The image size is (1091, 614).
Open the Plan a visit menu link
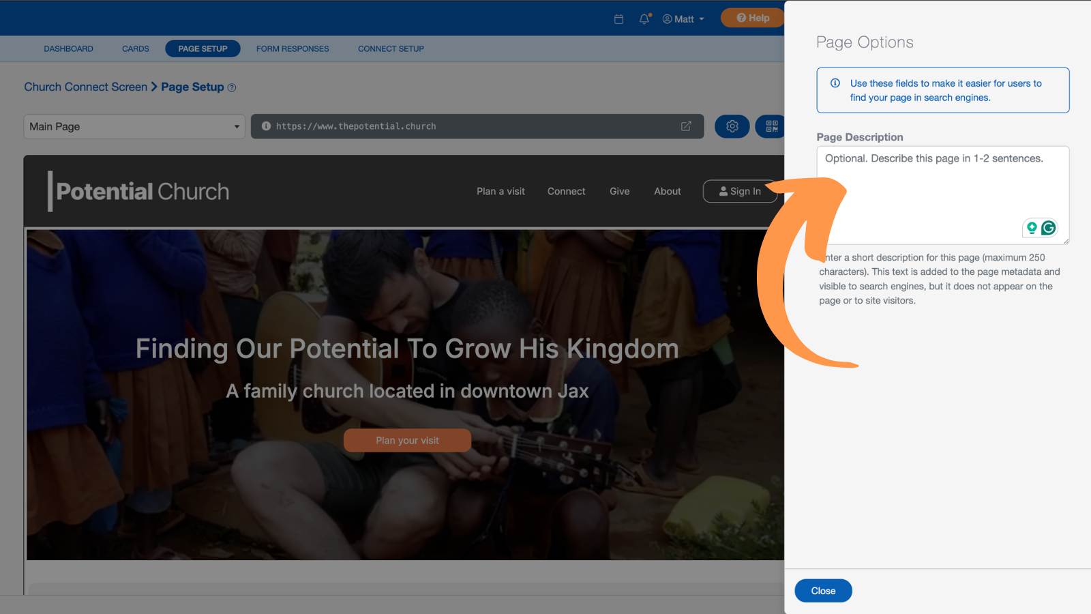pyautogui.click(x=500, y=192)
